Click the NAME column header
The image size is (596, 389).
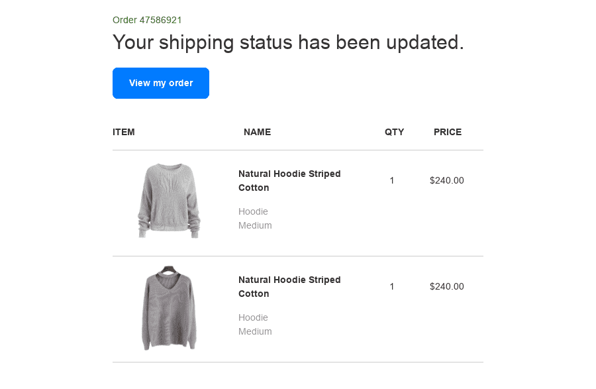pyautogui.click(x=257, y=132)
